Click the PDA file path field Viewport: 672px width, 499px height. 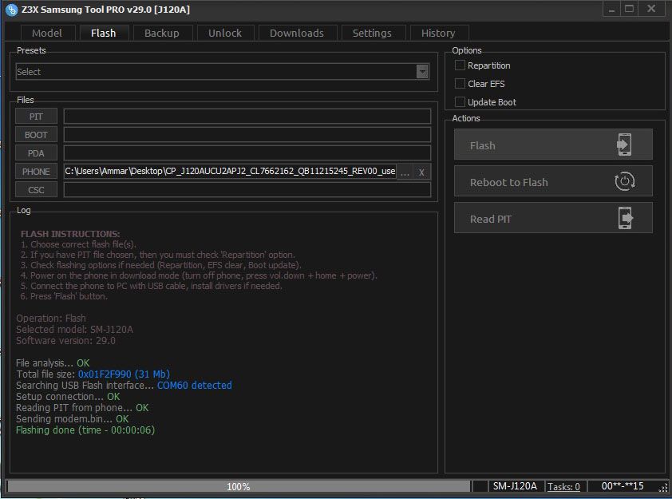[x=247, y=153]
